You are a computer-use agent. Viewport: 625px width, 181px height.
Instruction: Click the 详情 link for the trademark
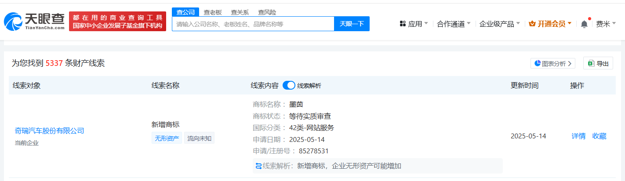point(578,136)
